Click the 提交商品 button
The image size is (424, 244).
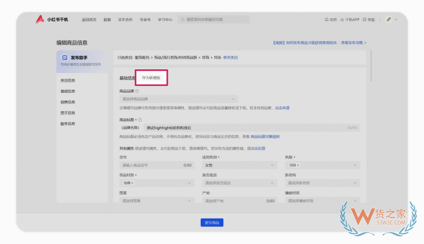[212, 222]
